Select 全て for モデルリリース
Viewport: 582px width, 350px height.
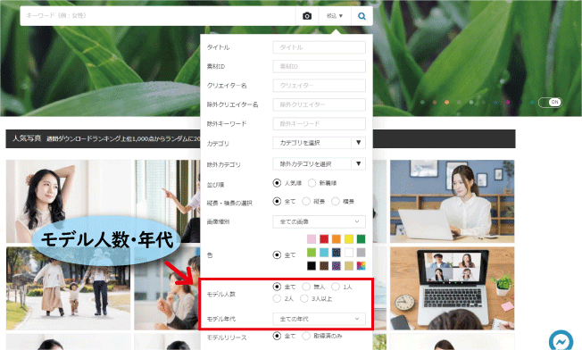click(277, 336)
